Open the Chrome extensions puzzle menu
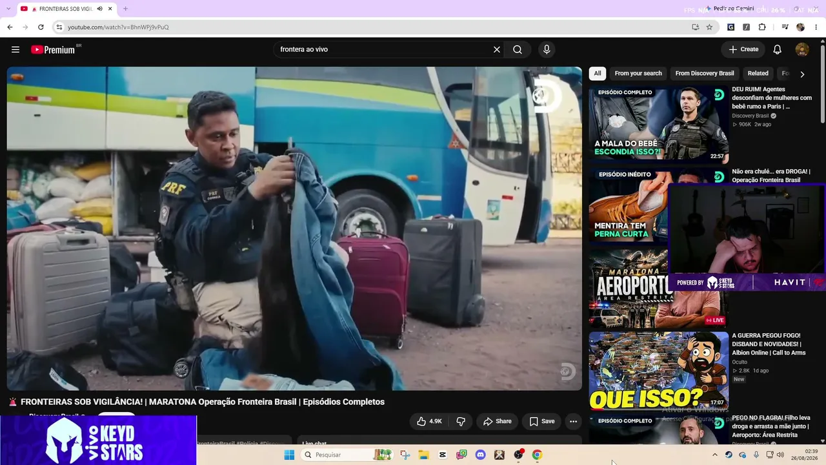 coord(762,27)
